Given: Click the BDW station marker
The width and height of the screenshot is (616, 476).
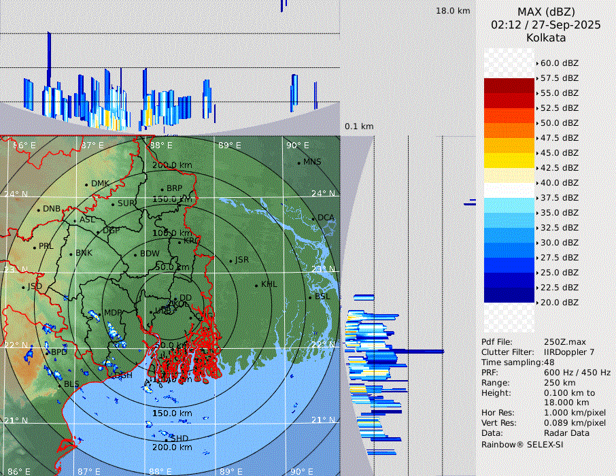Looking at the screenshot, I should (135, 255).
